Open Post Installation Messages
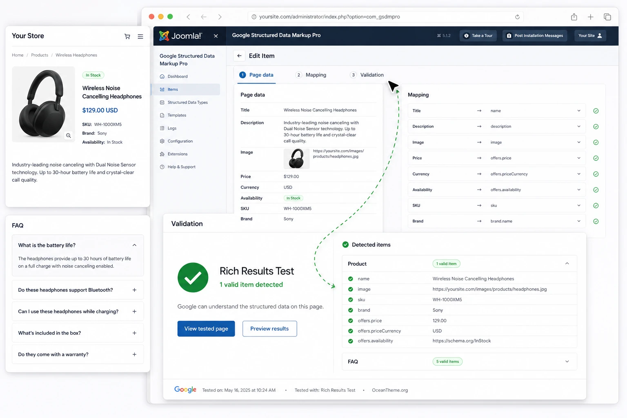 [535, 36]
